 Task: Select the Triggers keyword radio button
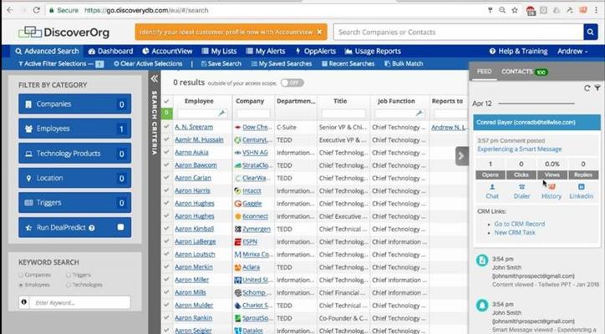69,275
